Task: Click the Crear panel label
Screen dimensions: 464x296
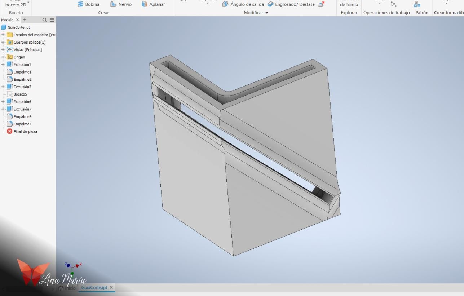Action: pos(103,13)
